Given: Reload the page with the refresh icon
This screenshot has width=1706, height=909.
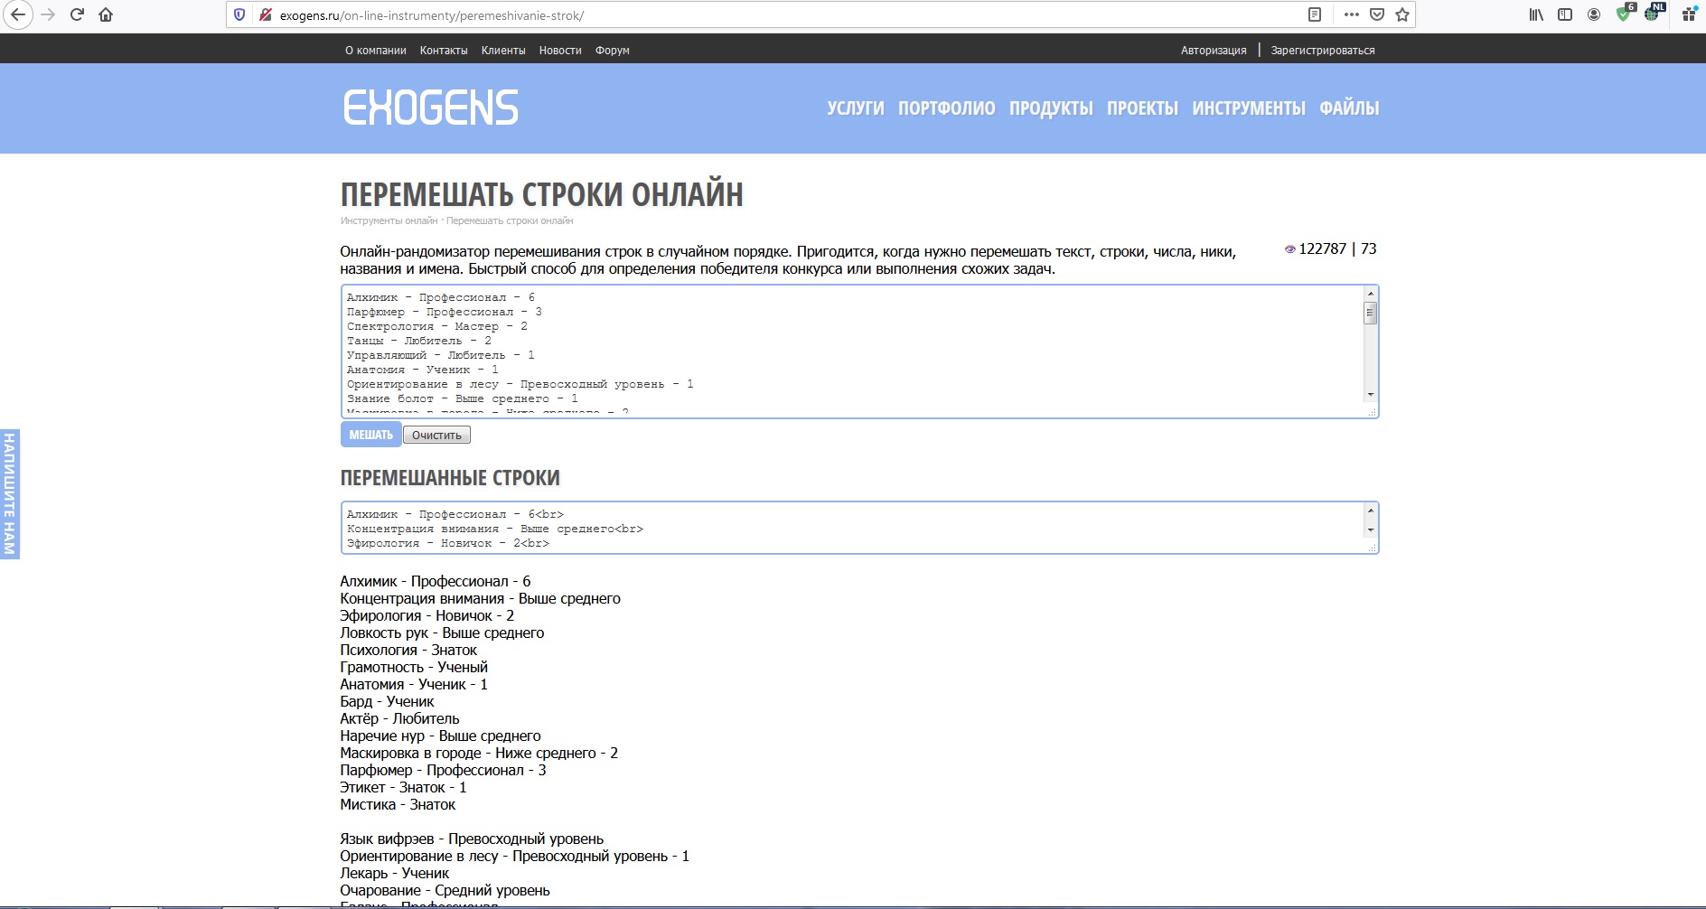Looking at the screenshot, I should (x=77, y=14).
